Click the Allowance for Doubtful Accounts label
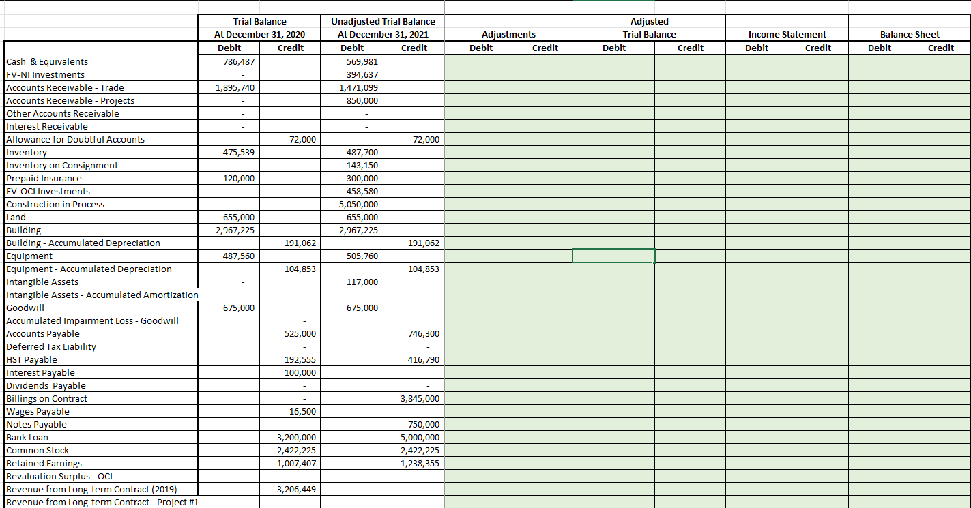 pos(74,139)
